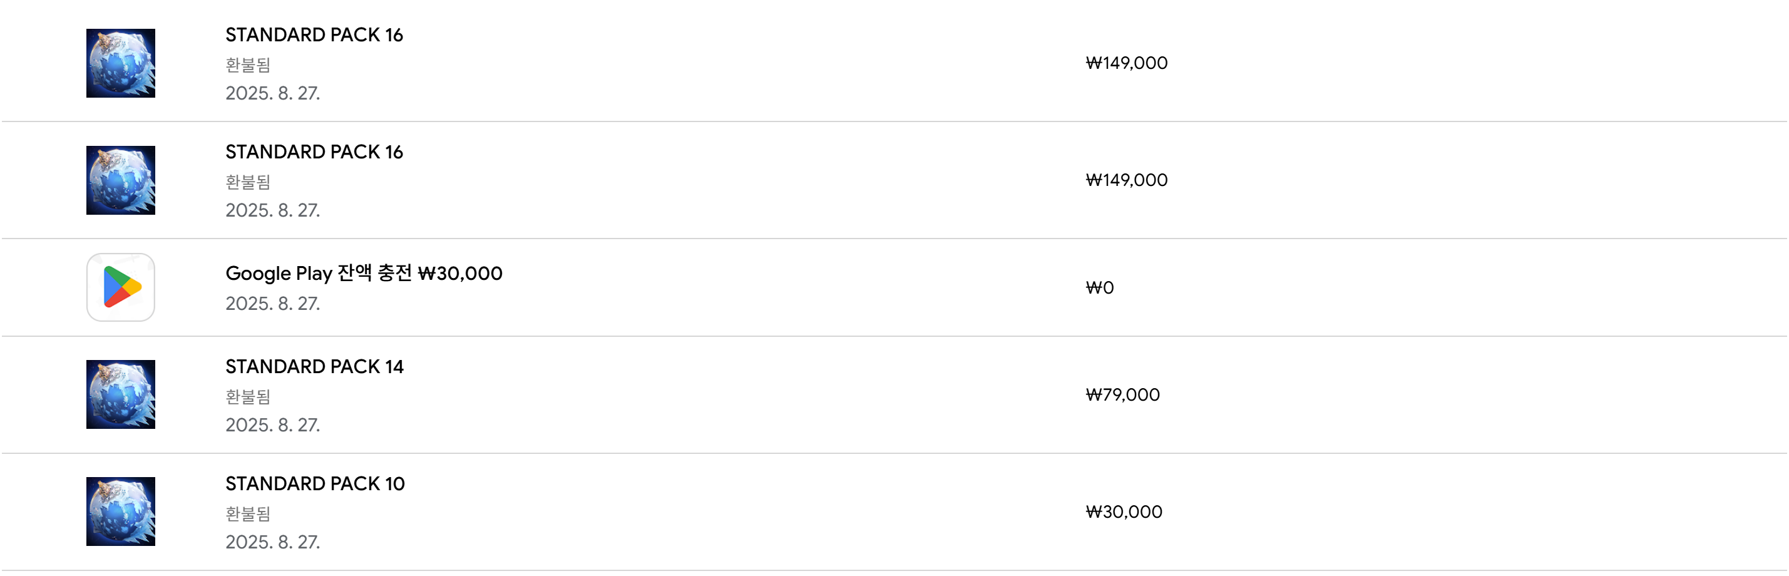This screenshot has height=576, width=1789.
Task: Click the date under Google Play 잔액 충전
Action: 273,304
